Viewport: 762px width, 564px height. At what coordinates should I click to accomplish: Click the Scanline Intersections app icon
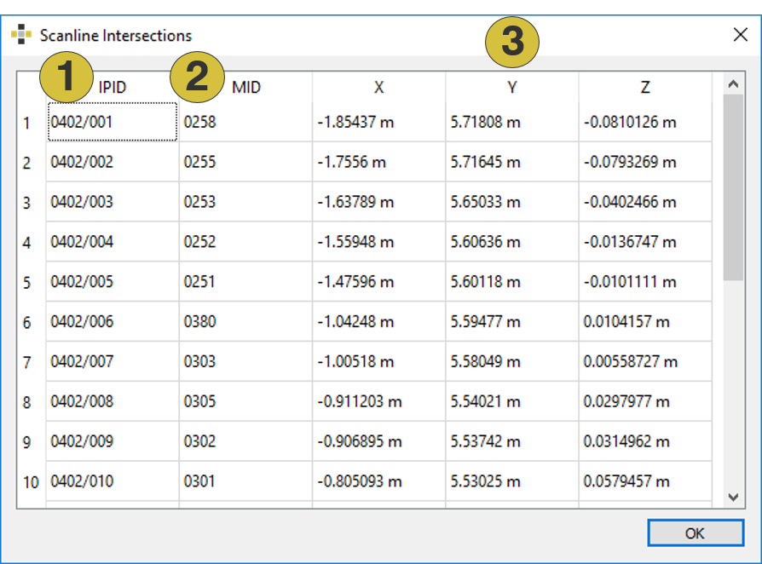(21, 34)
